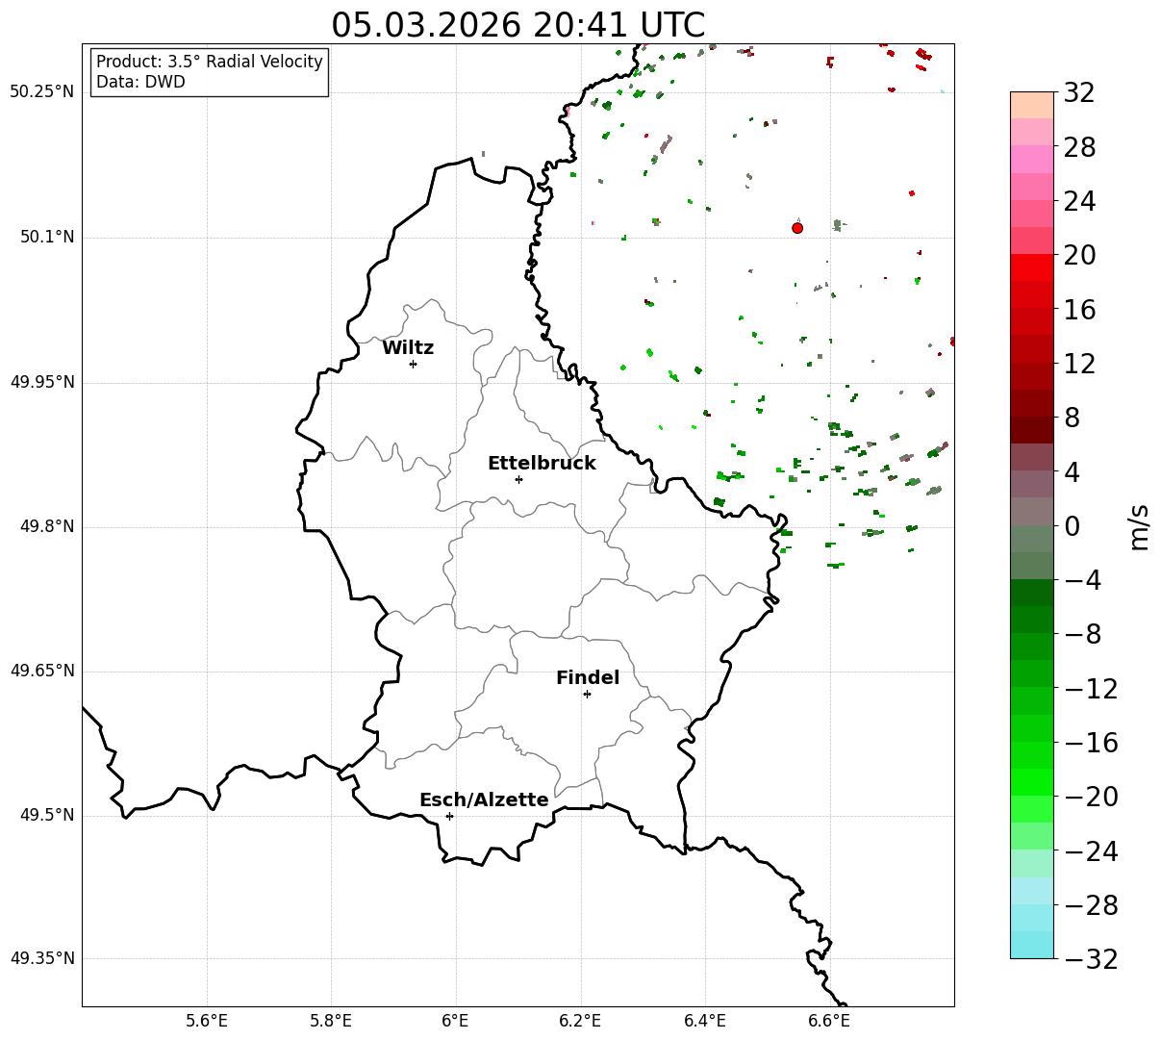Click the colorbar tick label 20
Image resolution: width=1161 pixels, height=1040 pixels.
[x=1079, y=256]
